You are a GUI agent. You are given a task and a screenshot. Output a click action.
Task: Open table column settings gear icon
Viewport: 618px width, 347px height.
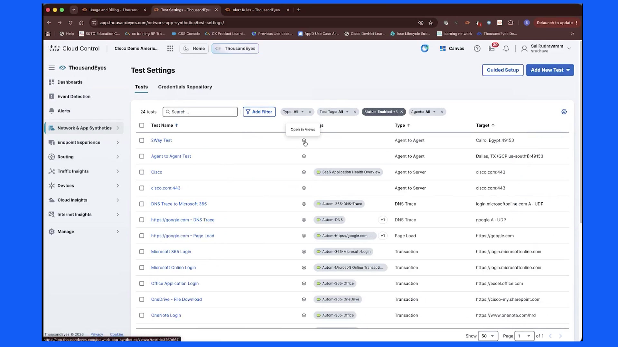click(564, 112)
